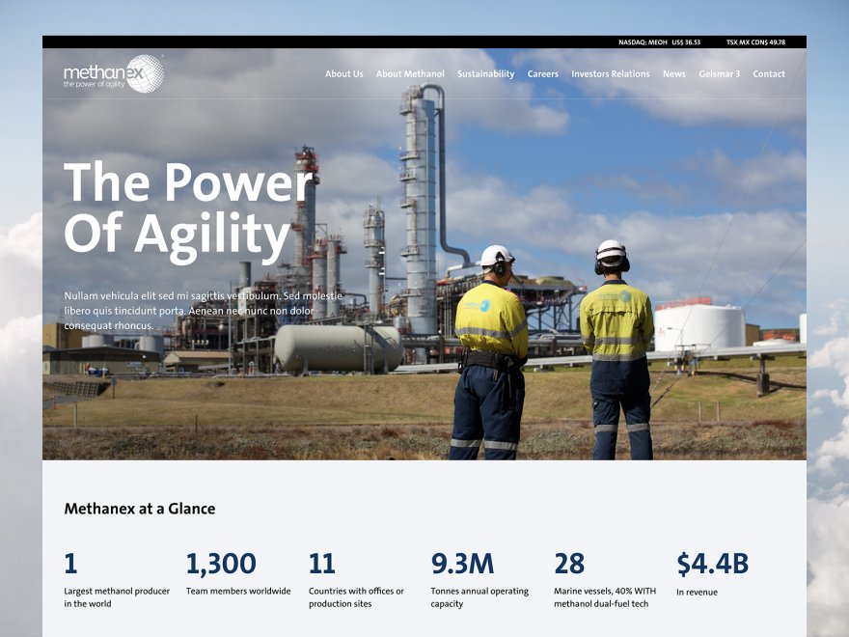Select the '1' largest methanol producer statistic
This screenshot has height=637, width=849.
tap(70, 564)
